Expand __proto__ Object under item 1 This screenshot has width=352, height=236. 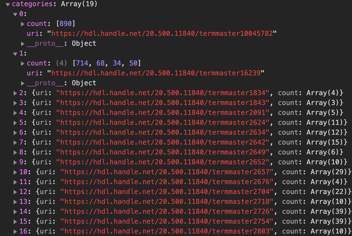pos(23,83)
